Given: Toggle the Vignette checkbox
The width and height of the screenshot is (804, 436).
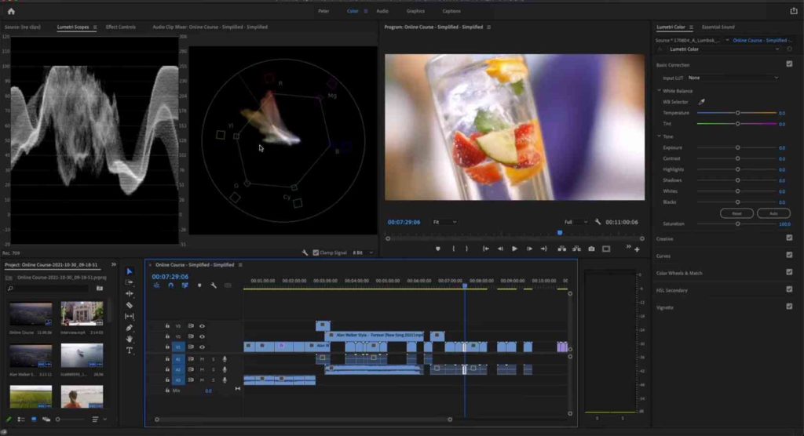Looking at the screenshot, I should 789,307.
